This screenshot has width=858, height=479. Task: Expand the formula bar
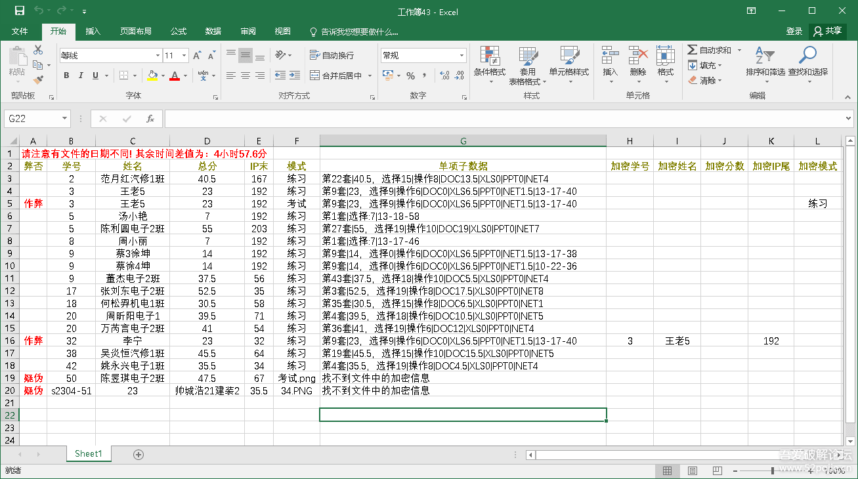tap(848, 119)
